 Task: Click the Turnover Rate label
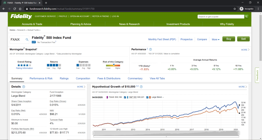click(x=56, y=120)
